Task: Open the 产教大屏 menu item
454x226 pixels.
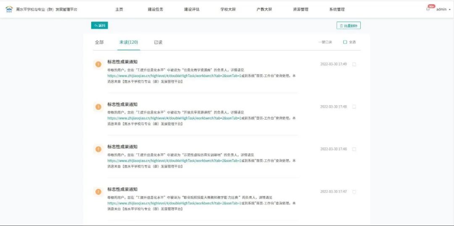Action: tap(264, 9)
